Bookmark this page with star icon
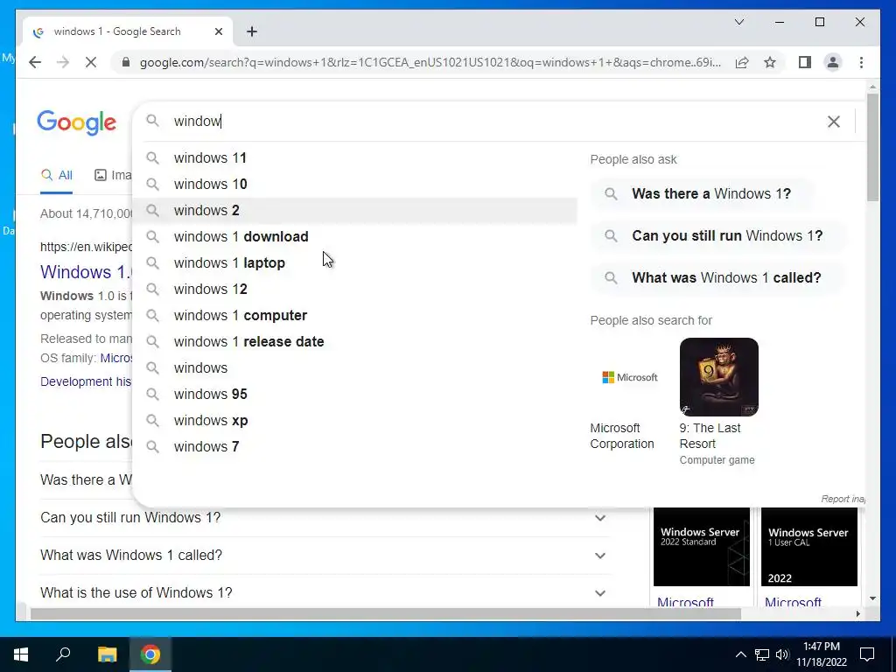896x672 pixels. point(770,62)
